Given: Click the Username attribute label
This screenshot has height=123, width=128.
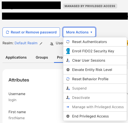Looking at the screenshot, I should tap(17, 94).
